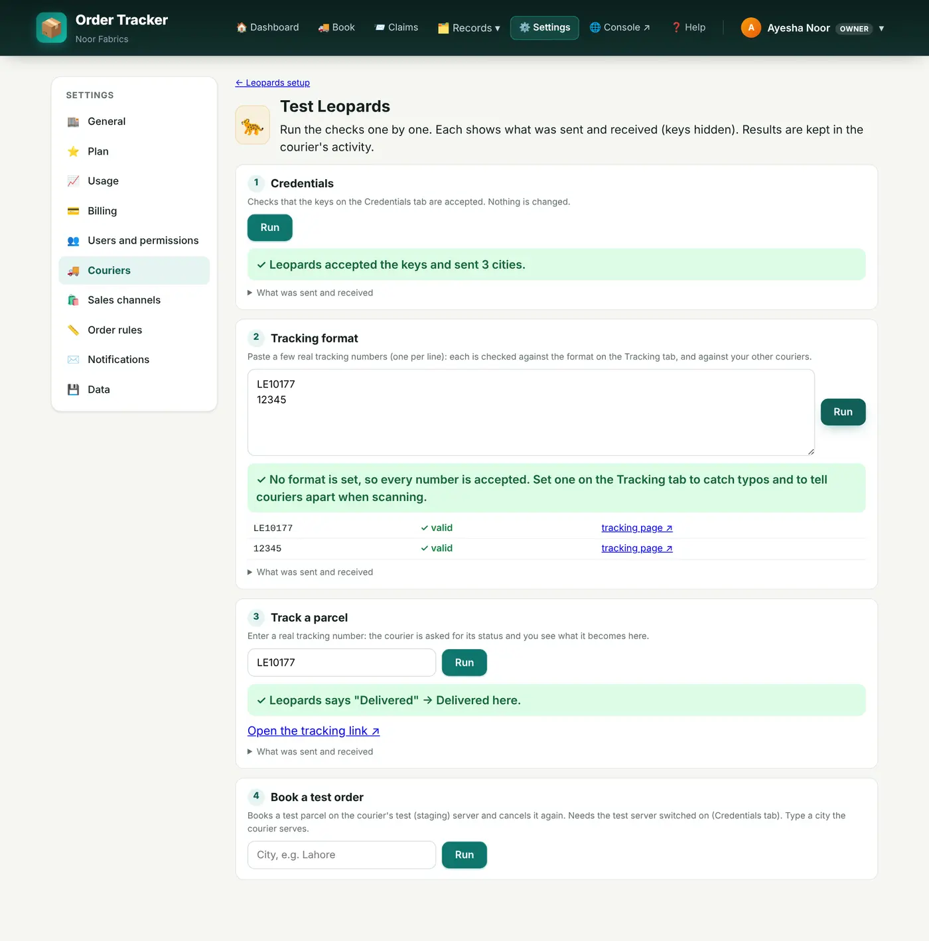Click the Billing credit card icon
Screen dimensions: 929x941
[74, 211]
